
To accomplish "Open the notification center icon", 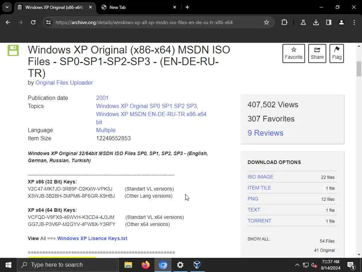I will click(351, 265).
